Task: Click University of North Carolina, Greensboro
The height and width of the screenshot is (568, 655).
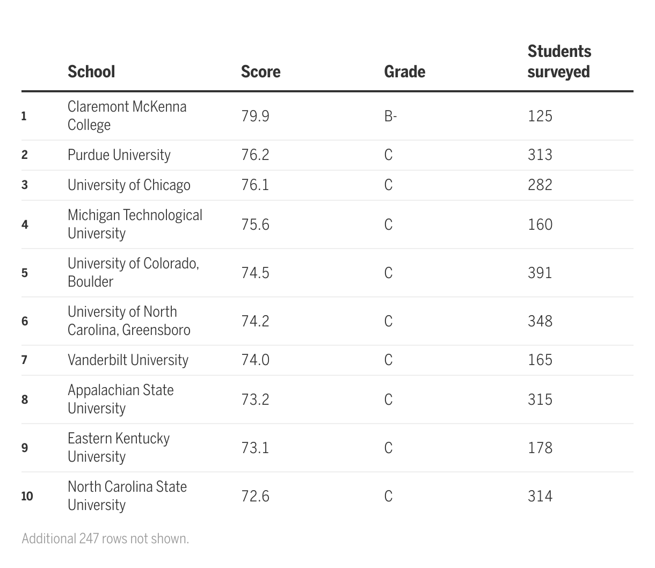Action: point(129,321)
